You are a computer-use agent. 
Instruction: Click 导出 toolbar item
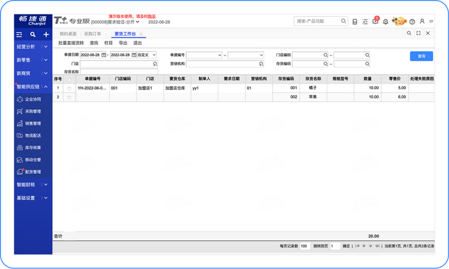coord(123,43)
